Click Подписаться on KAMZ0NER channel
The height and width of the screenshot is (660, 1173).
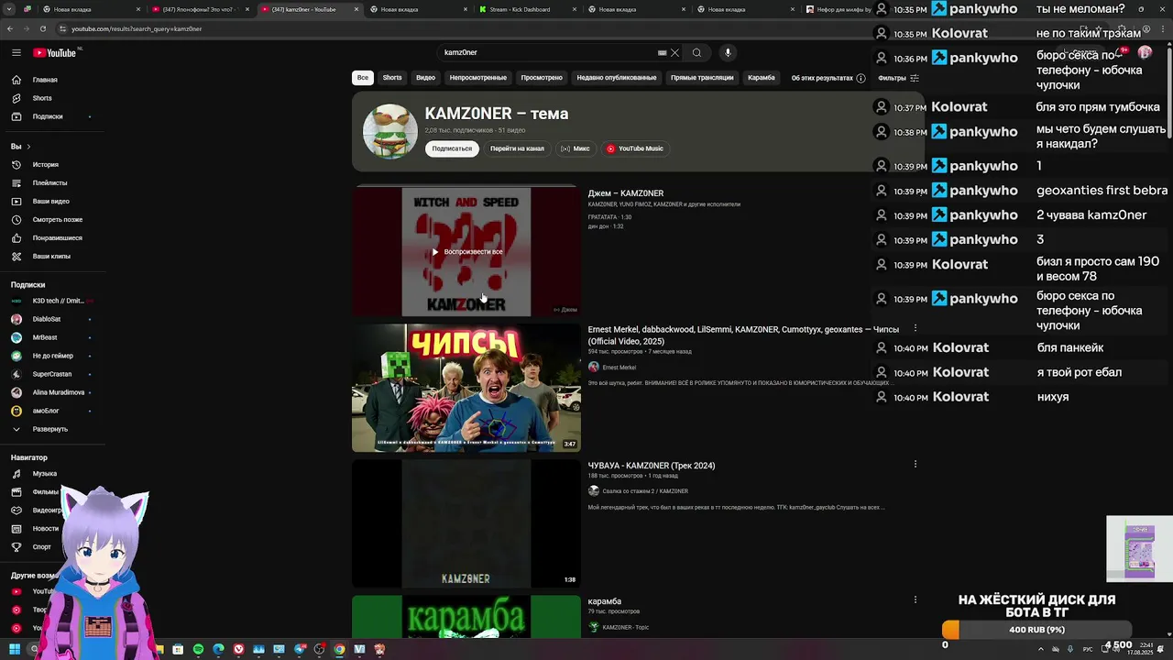click(452, 148)
